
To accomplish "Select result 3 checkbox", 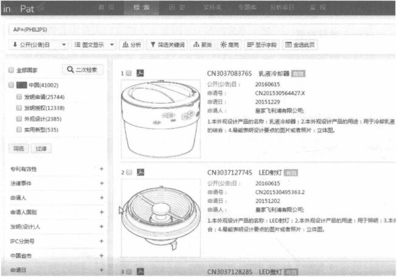I will [x=129, y=272].
